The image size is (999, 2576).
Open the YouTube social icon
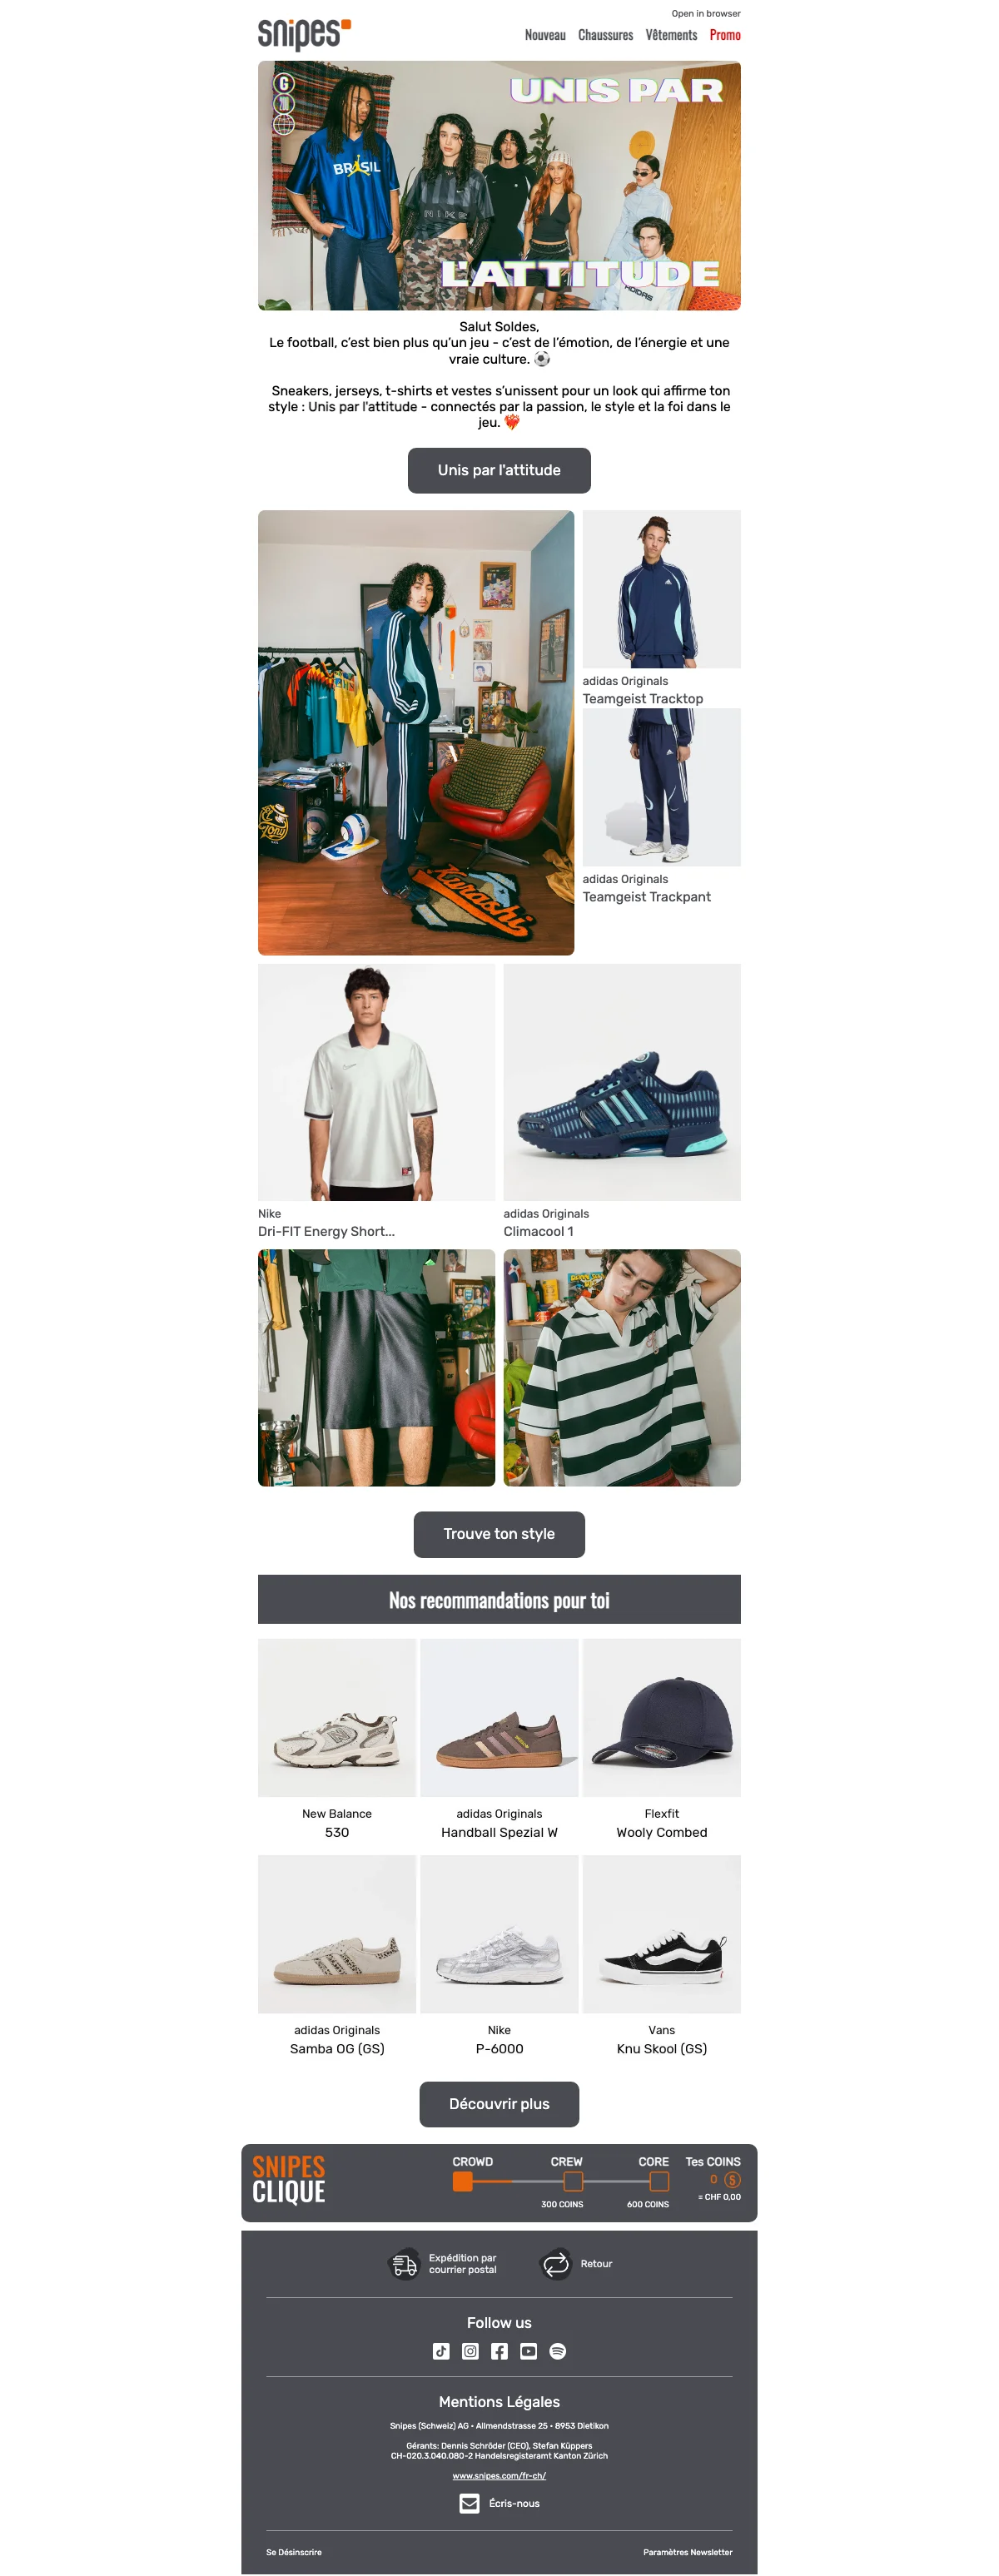[528, 2351]
